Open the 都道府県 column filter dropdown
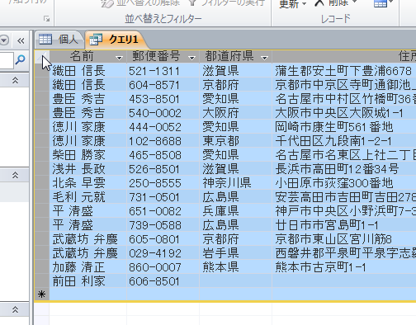This screenshot has height=325, width=416. [x=264, y=58]
